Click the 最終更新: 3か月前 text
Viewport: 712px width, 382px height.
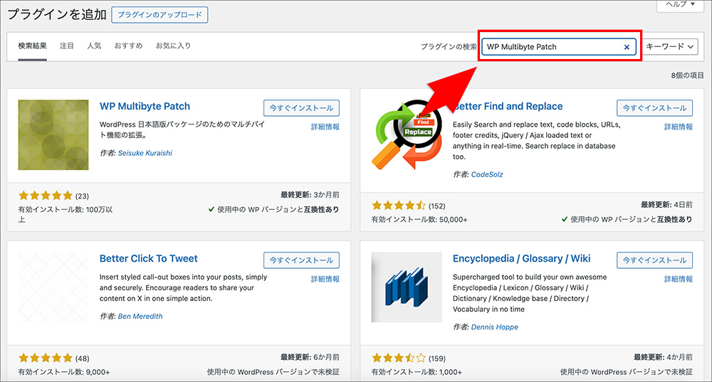point(310,195)
